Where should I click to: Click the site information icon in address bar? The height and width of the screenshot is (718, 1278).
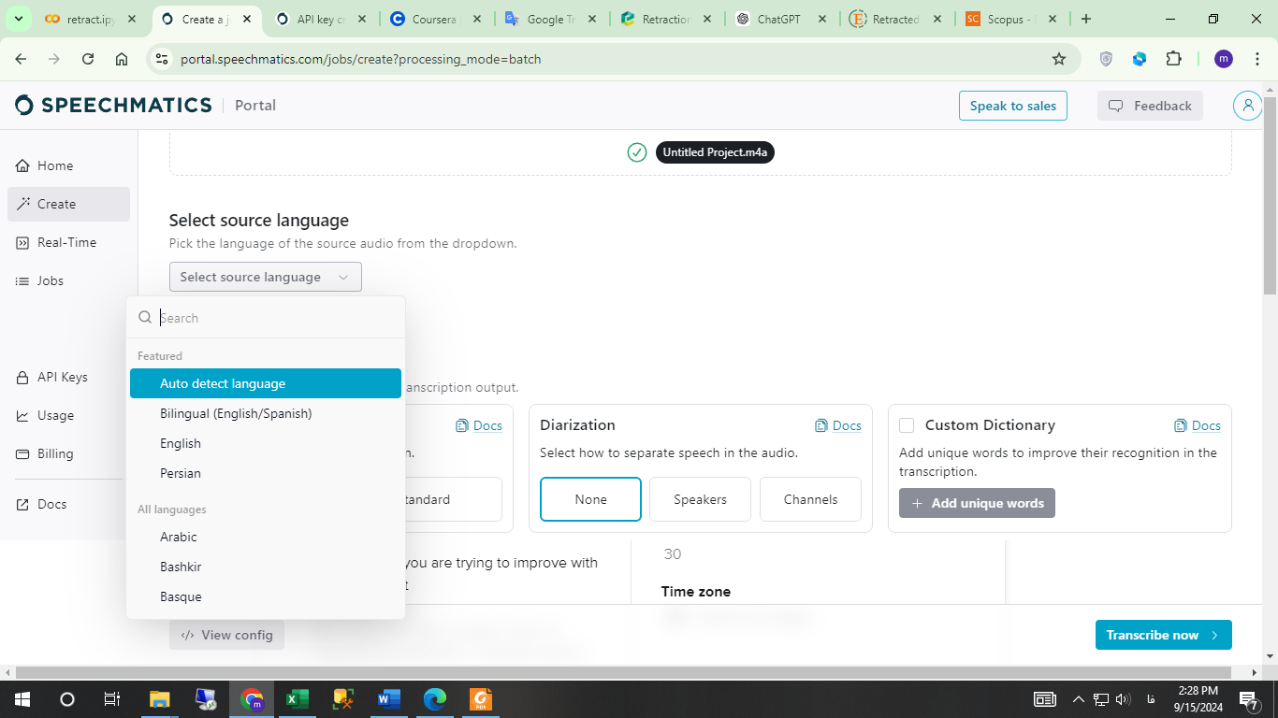(x=162, y=59)
